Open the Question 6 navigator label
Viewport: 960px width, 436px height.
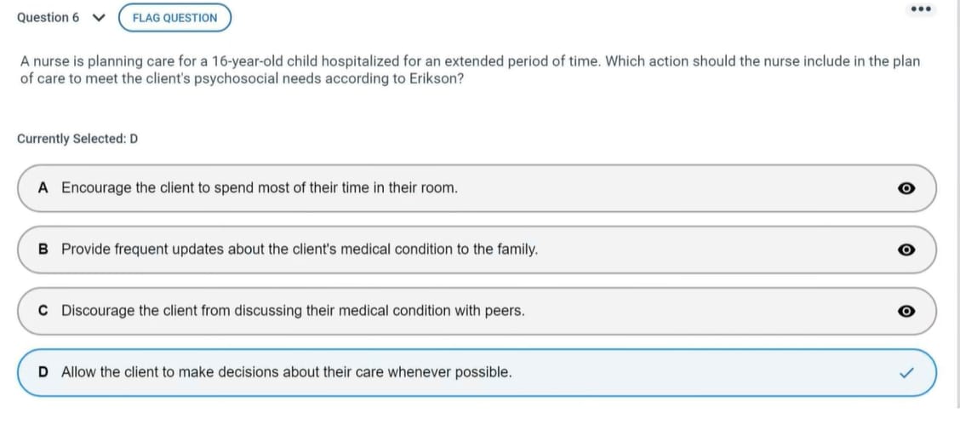[x=48, y=18]
